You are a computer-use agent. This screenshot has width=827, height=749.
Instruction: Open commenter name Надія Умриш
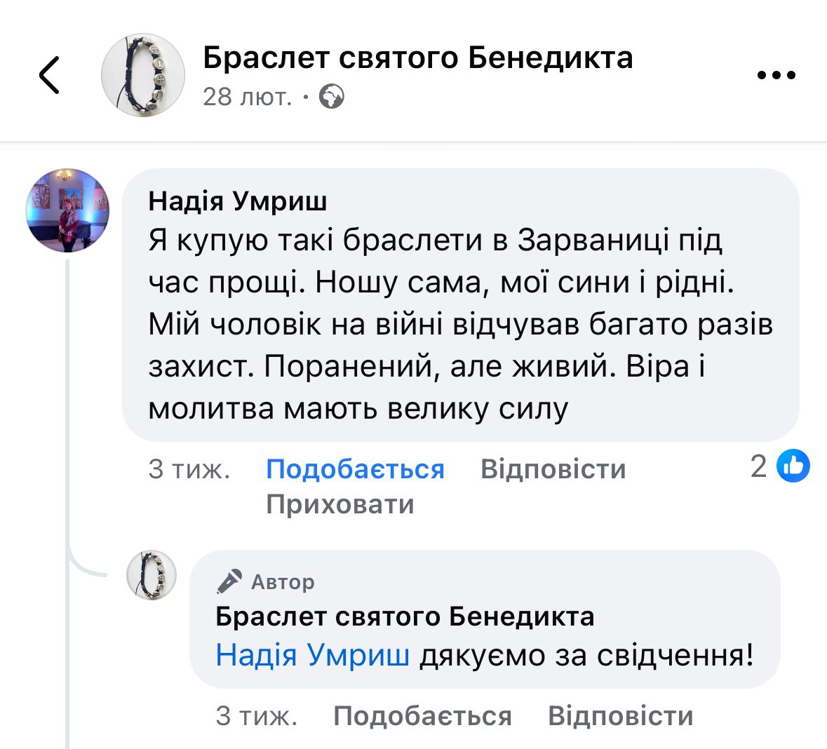pos(238,202)
